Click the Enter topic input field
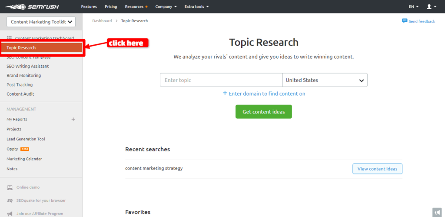This screenshot has height=217, width=445. (221, 80)
